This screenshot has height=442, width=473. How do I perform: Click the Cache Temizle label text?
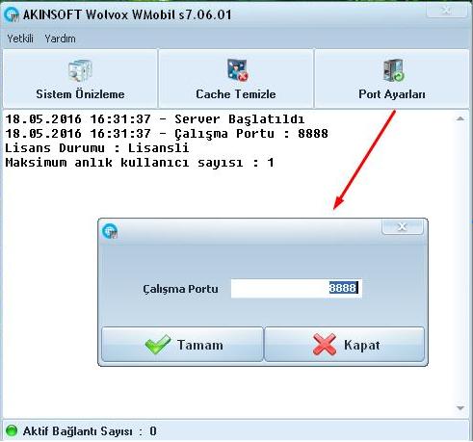coord(236,94)
